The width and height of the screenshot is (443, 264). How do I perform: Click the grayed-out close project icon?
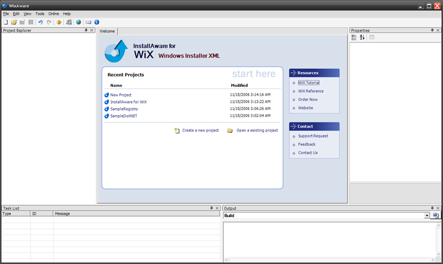pos(22,22)
